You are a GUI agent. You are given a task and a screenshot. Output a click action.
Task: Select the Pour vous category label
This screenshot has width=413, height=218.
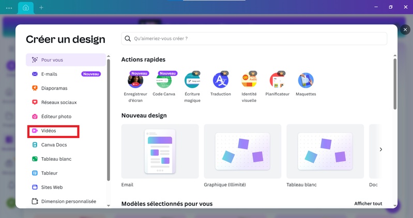coord(52,60)
